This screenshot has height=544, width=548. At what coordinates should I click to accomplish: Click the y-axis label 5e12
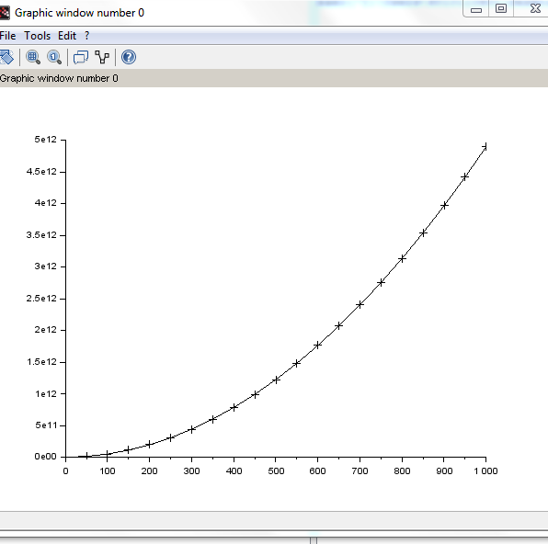[x=45, y=140]
